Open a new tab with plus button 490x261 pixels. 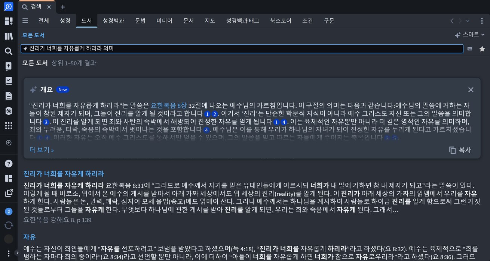(62, 7)
